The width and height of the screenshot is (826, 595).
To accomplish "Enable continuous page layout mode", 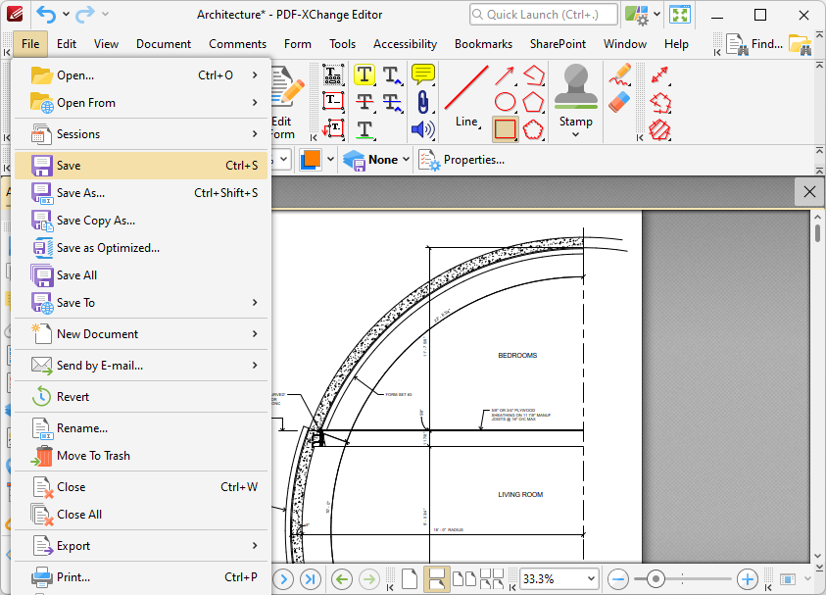I will pos(437,579).
